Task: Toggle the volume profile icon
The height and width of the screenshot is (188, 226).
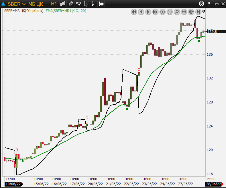Action: tap(94, 4)
